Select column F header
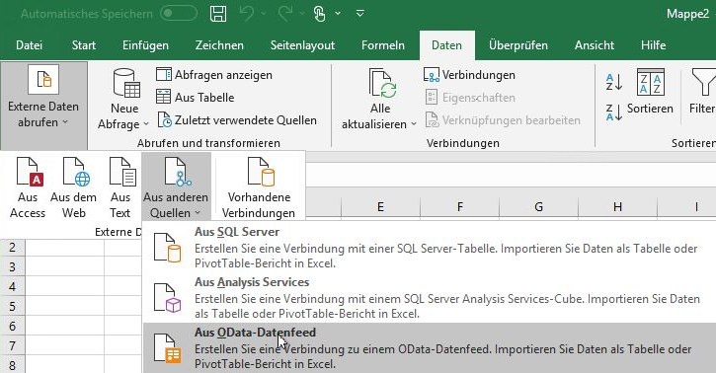This screenshot has height=373, width=716. pyautogui.click(x=460, y=207)
